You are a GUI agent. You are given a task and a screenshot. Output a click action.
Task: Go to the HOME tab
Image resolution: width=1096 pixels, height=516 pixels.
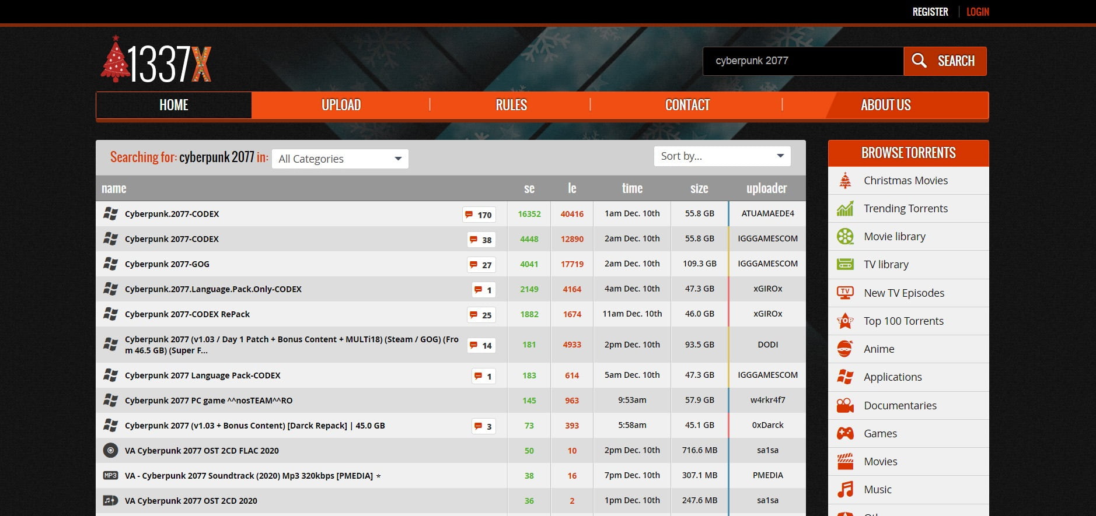coord(174,105)
